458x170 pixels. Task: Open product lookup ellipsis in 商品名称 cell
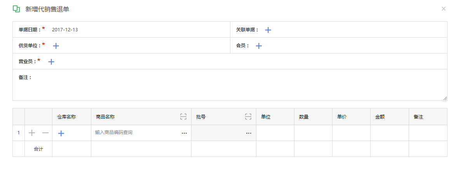(184, 133)
